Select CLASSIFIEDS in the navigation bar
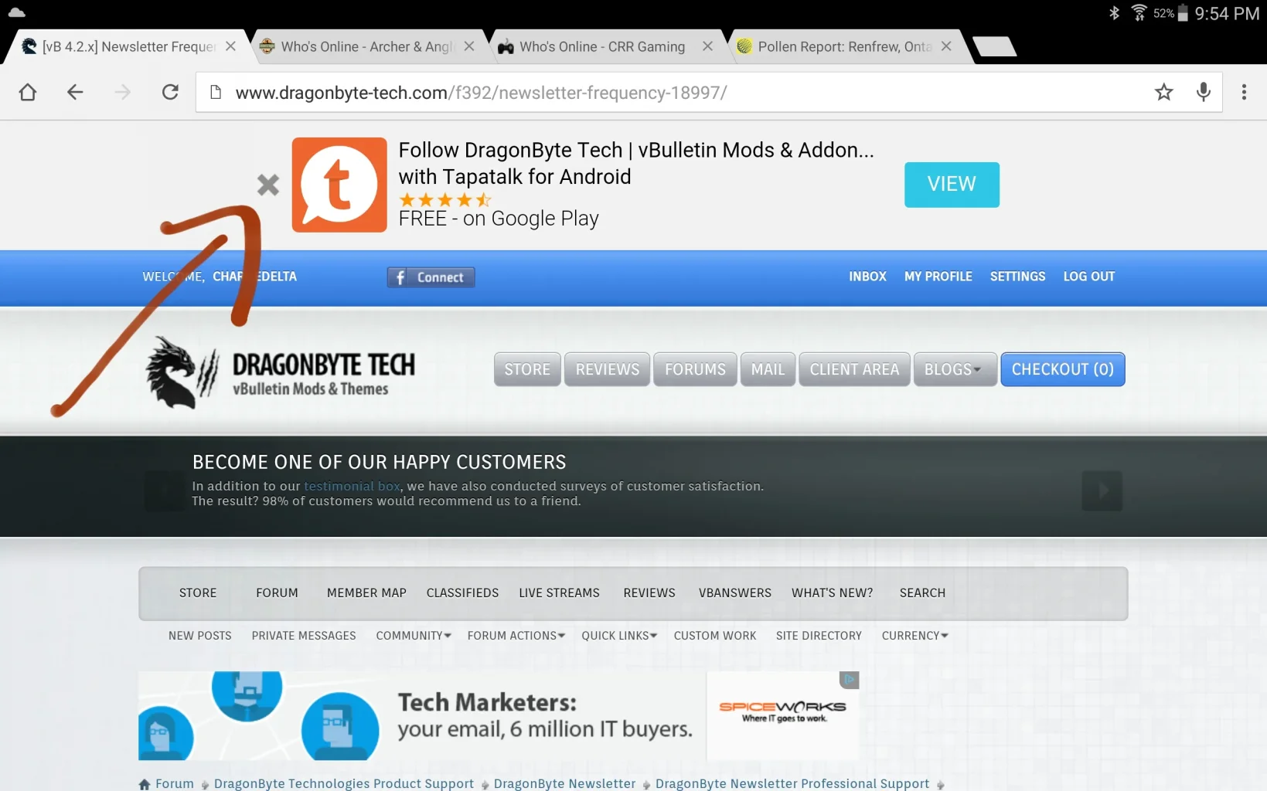 [x=462, y=593]
